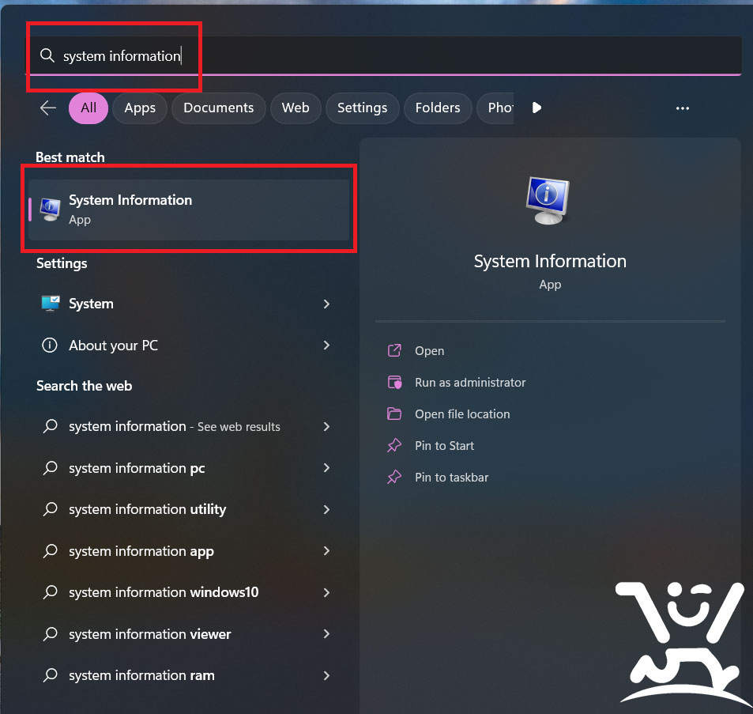Select the 'system information viewer' web suggestion

point(189,634)
